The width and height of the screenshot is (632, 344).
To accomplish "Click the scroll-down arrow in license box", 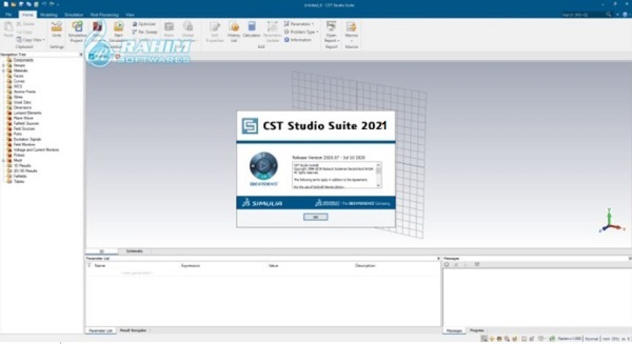I will (x=379, y=186).
